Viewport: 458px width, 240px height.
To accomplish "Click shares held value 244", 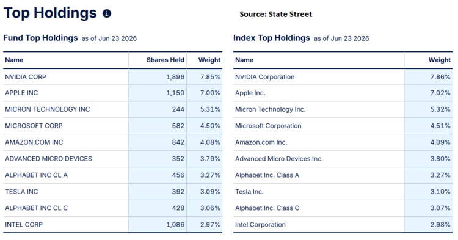I will tap(178, 109).
